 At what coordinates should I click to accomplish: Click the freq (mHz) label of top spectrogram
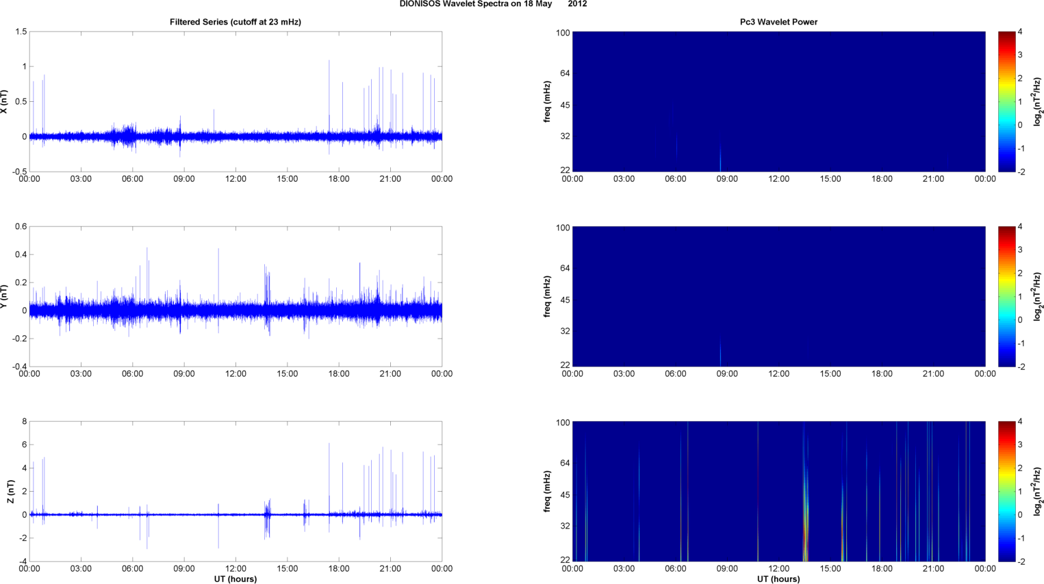pyautogui.click(x=548, y=101)
